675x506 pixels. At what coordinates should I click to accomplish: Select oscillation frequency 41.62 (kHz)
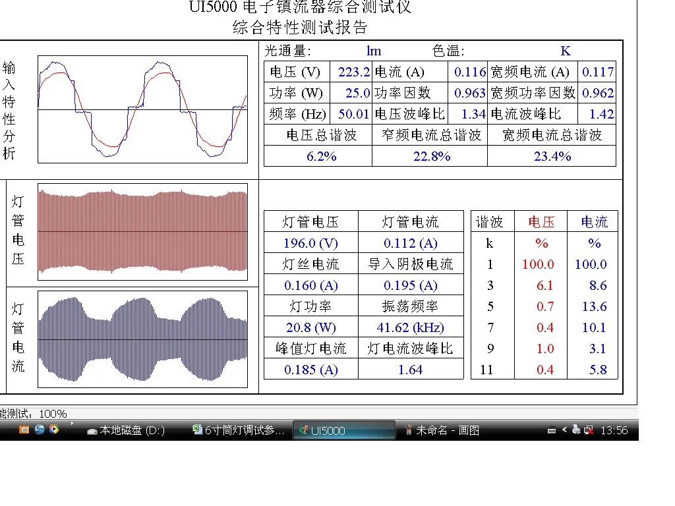(x=410, y=328)
